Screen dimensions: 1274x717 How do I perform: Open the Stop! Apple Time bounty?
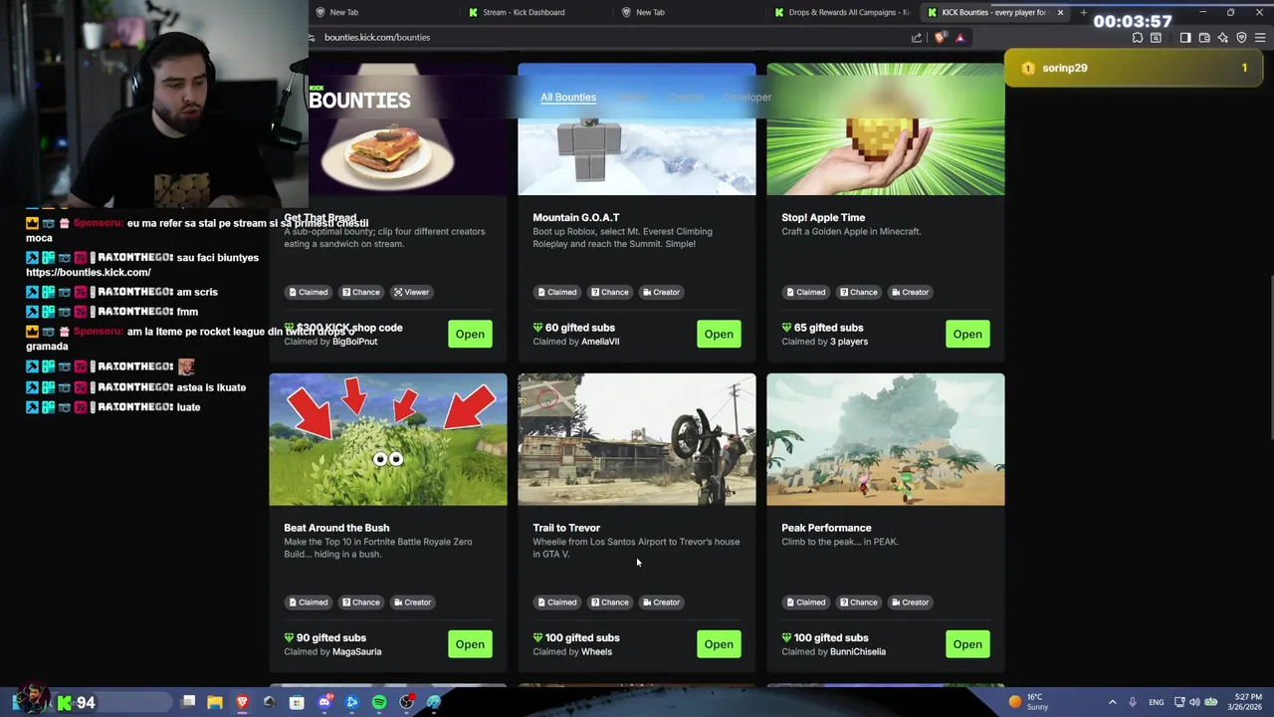coord(967,334)
